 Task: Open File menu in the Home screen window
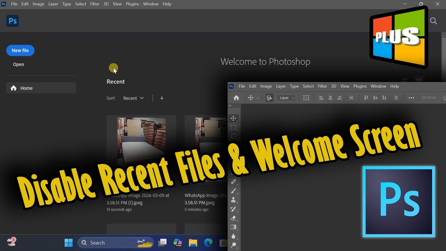[x=14, y=4]
